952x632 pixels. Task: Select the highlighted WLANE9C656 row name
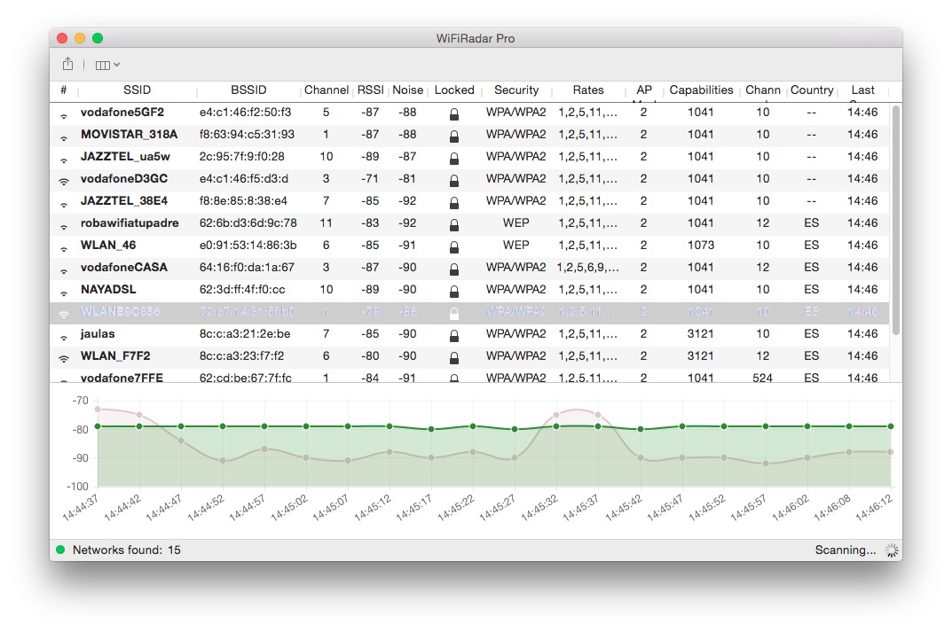coord(120,312)
